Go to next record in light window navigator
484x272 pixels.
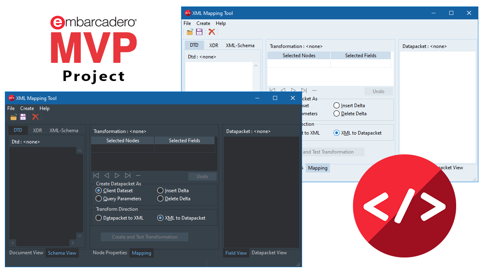[293, 91]
